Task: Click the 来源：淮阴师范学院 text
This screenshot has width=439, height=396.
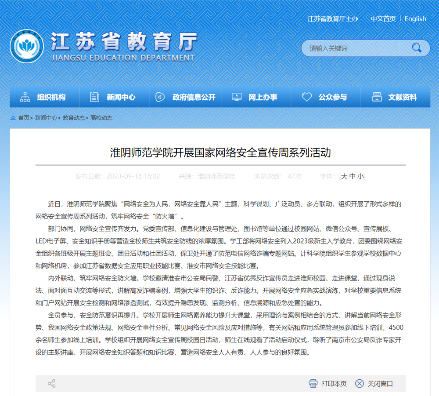Action: pos(207,176)
